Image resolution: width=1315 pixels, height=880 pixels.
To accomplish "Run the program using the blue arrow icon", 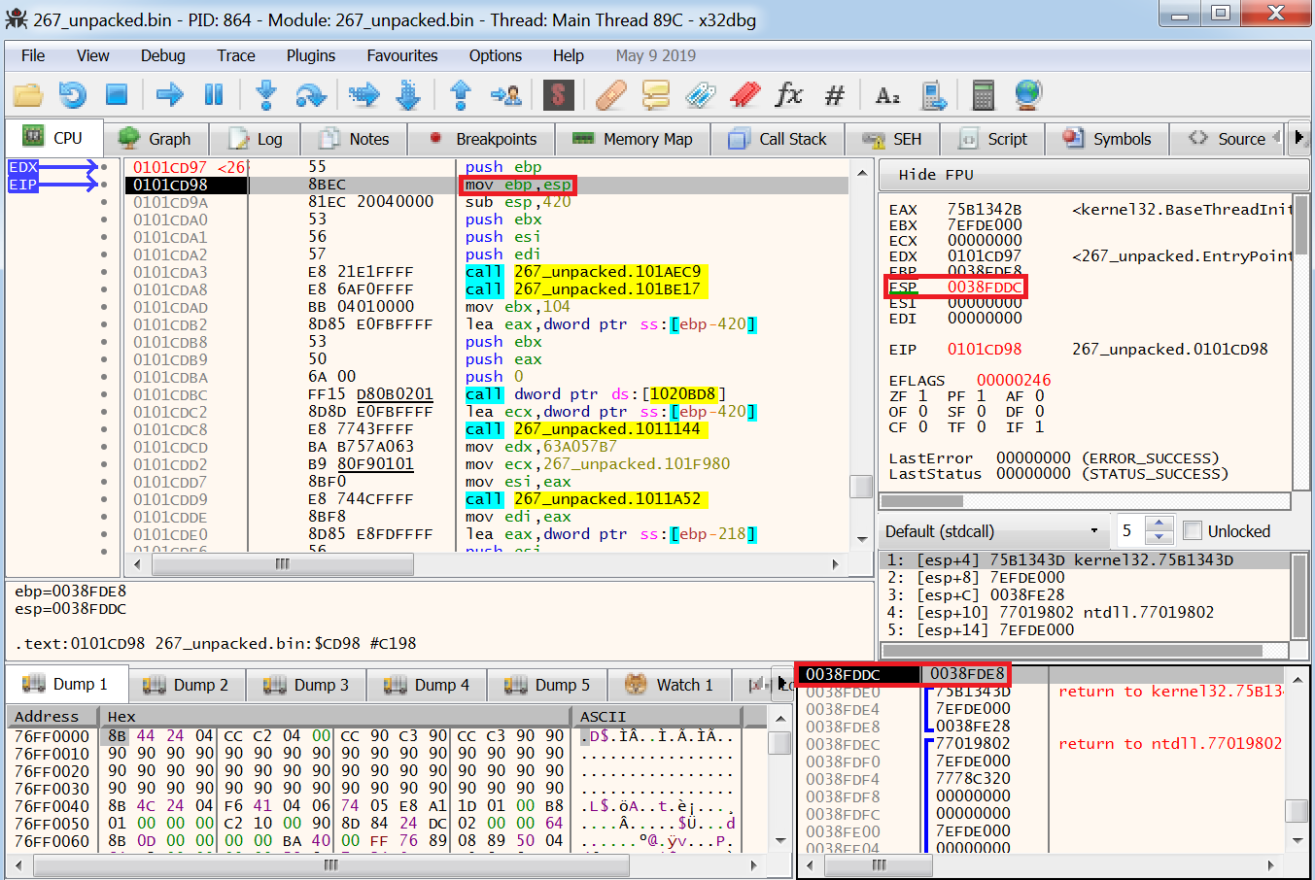I will coord(167,94).
